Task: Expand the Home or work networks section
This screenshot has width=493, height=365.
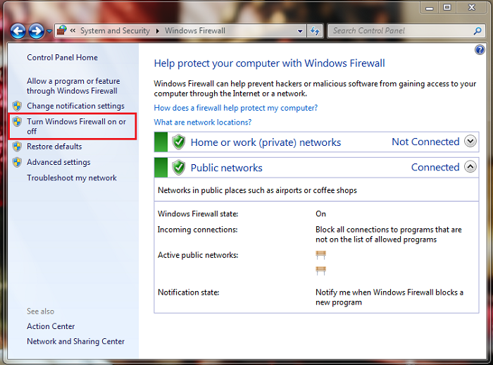Action: tap(471, 142)
